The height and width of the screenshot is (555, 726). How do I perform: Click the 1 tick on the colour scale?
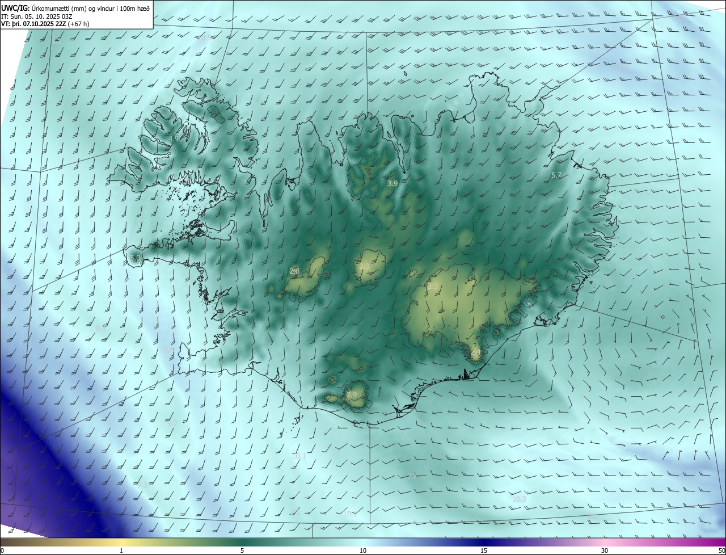[x=121, y=550]
